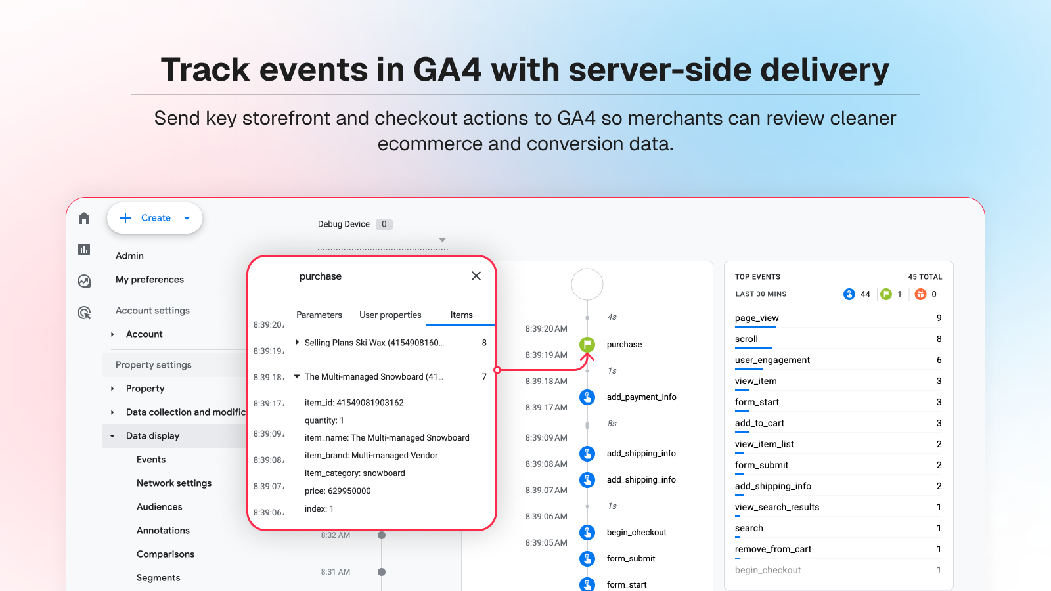Open Events under Data display
1051x591 pixels.
coord(151,459)
